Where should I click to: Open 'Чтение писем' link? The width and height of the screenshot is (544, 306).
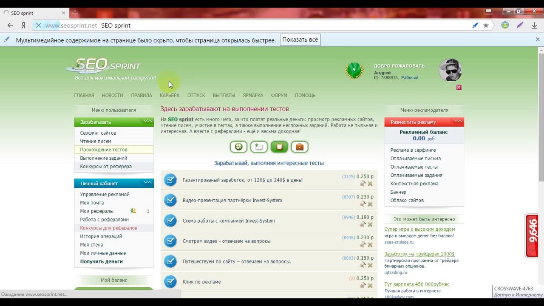[x=96, y=141]
